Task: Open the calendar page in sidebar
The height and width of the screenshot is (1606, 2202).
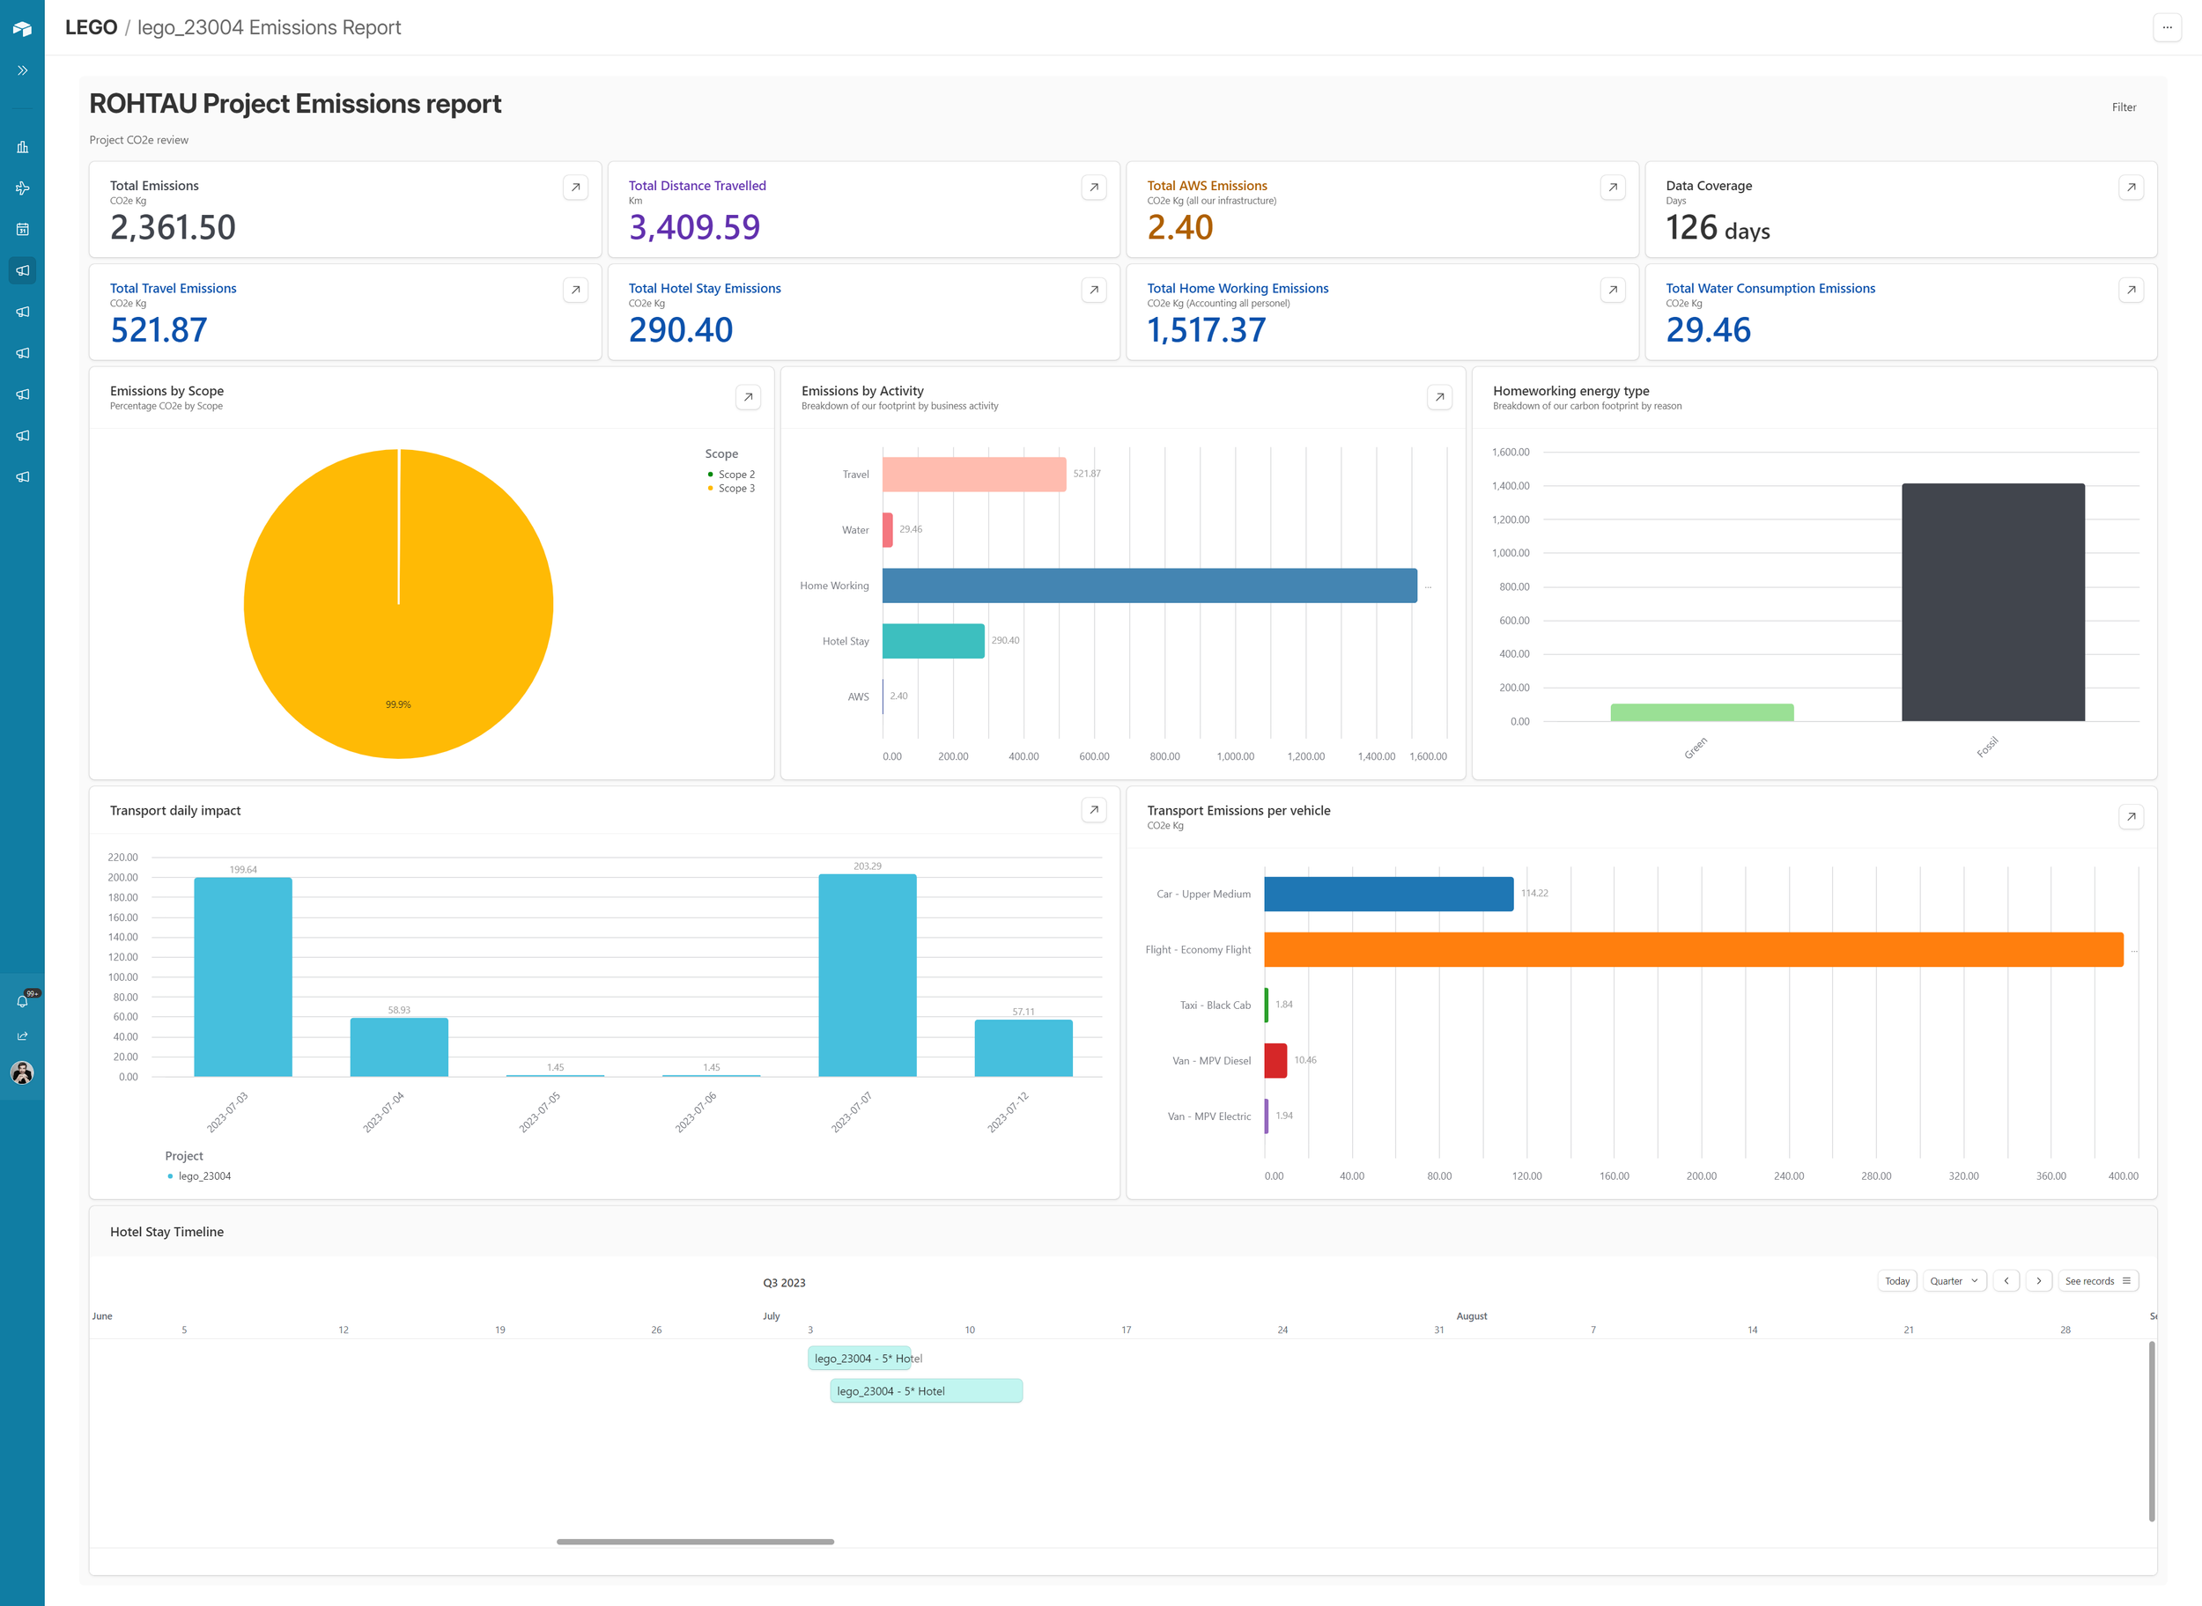Action: tap(22, 230)
